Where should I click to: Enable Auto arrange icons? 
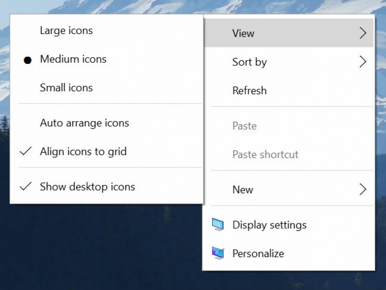[84, 123]
